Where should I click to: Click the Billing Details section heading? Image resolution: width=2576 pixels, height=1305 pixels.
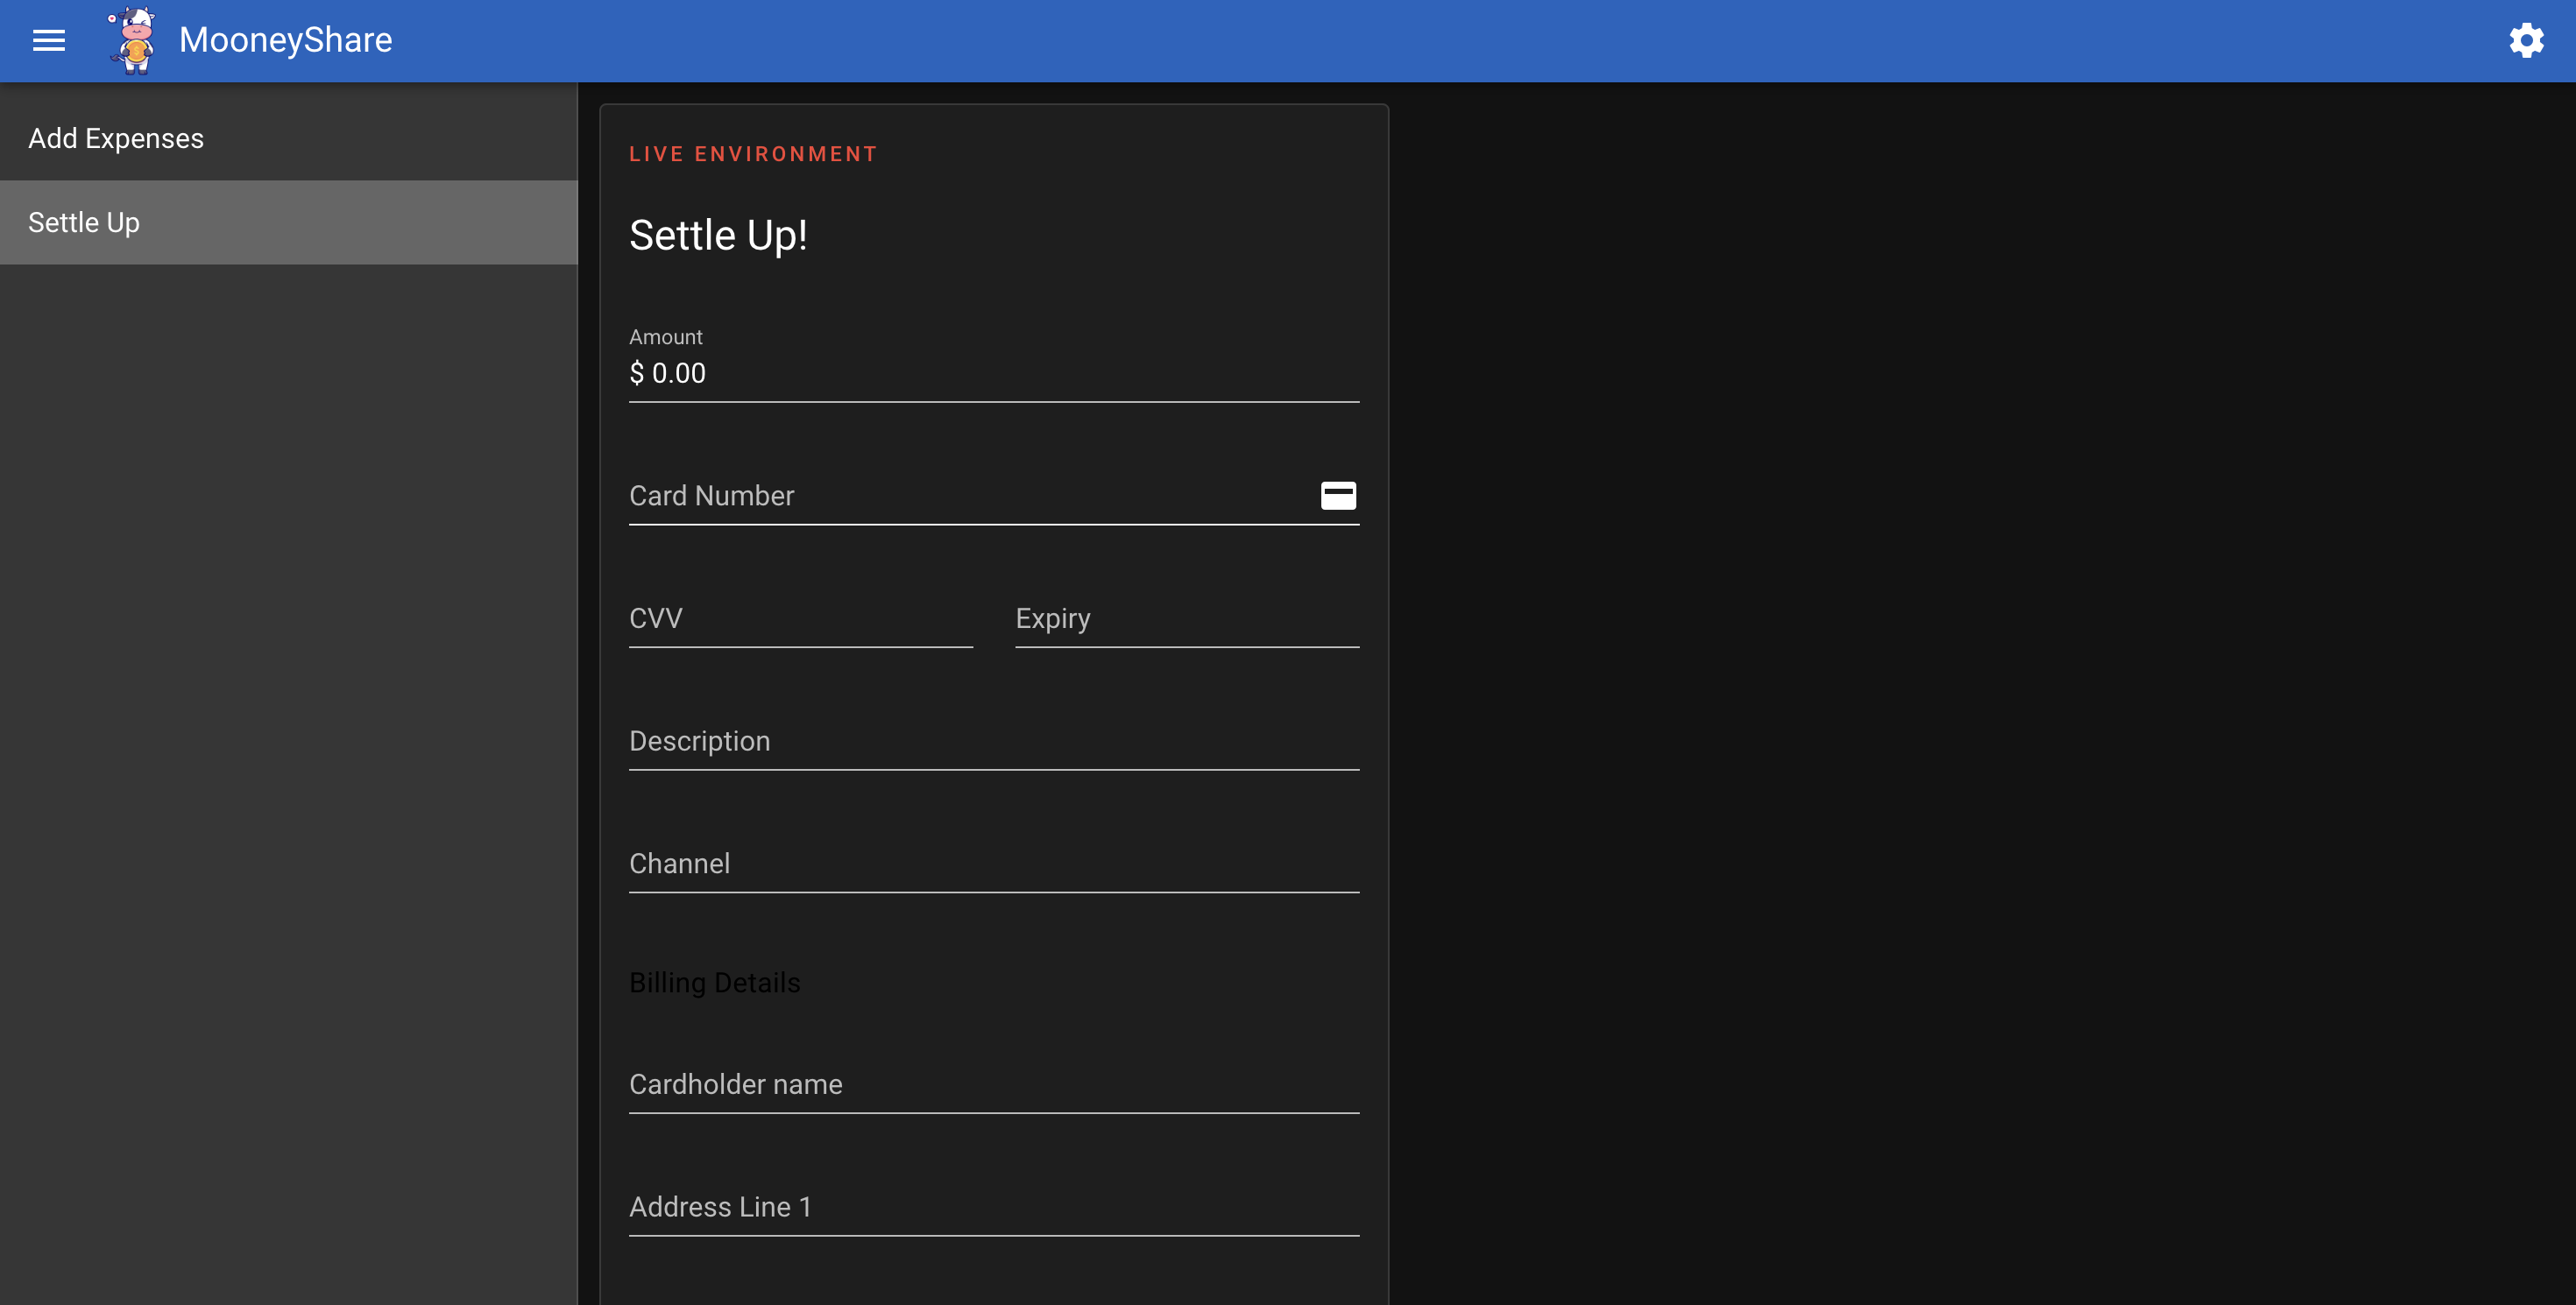click(714, 982)
